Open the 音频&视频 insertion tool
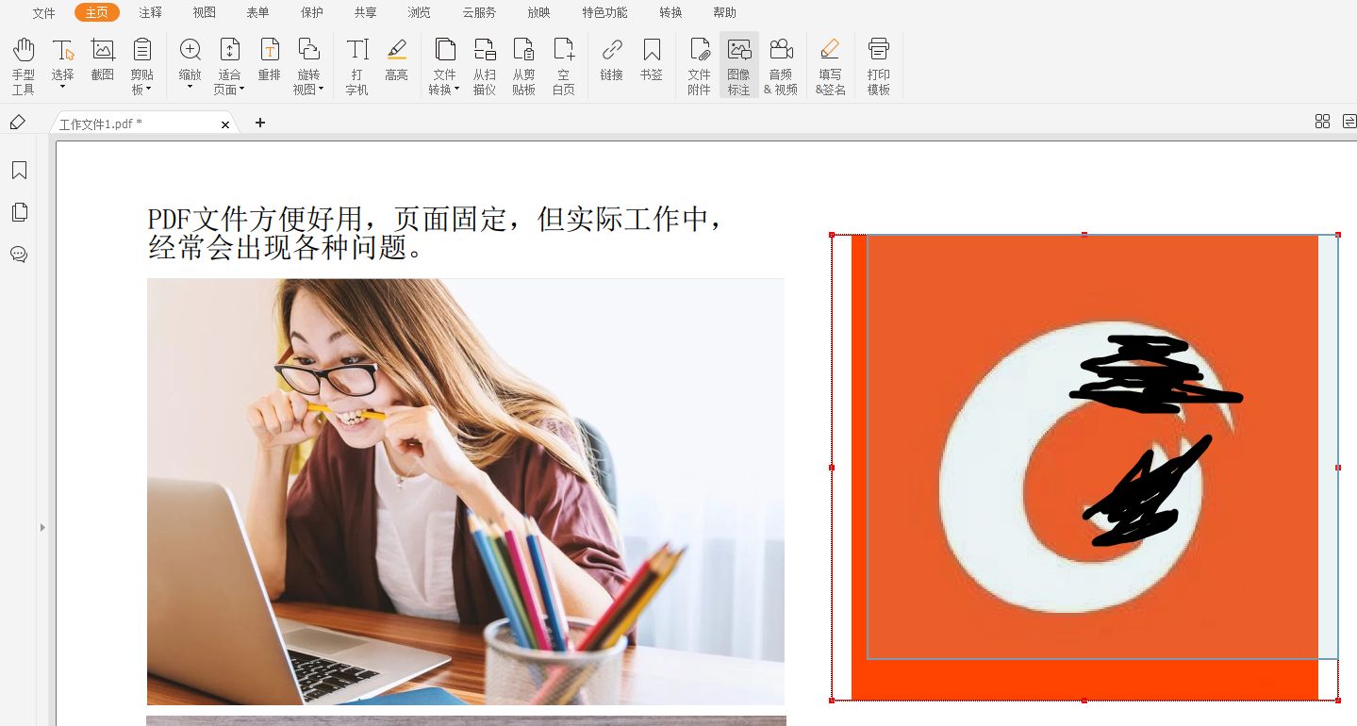 [781, 65]
